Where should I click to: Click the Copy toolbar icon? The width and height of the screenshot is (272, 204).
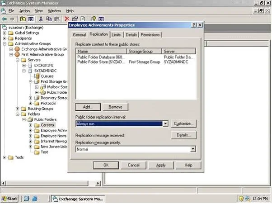(x=49, y=19)
